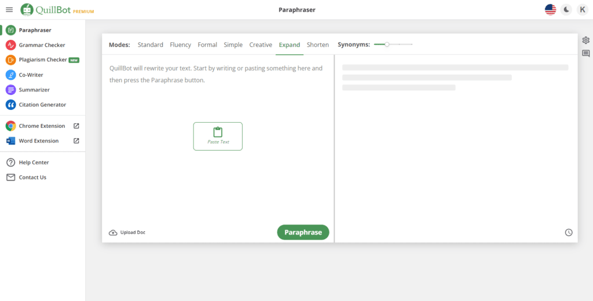Select the Creative mode tab
593x301 pixels.
(x=261, y=45)
